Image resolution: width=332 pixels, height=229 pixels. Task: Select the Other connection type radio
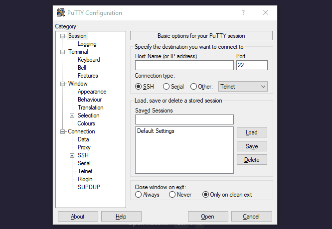point(193,87)
